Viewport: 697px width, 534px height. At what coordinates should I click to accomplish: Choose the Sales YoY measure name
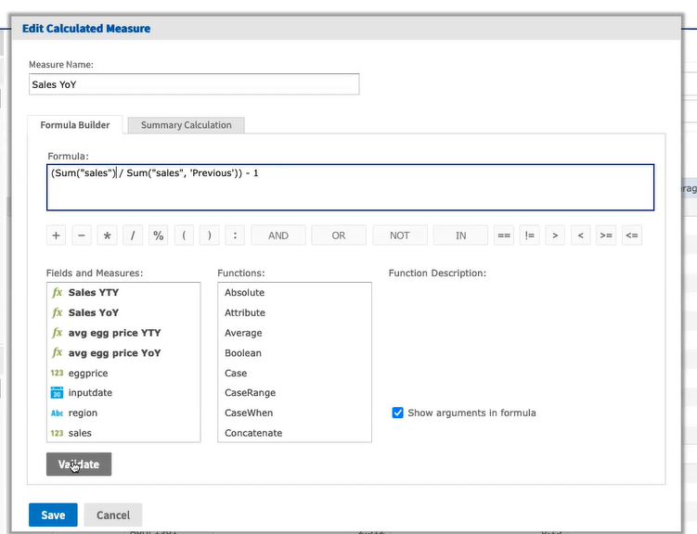94,312
